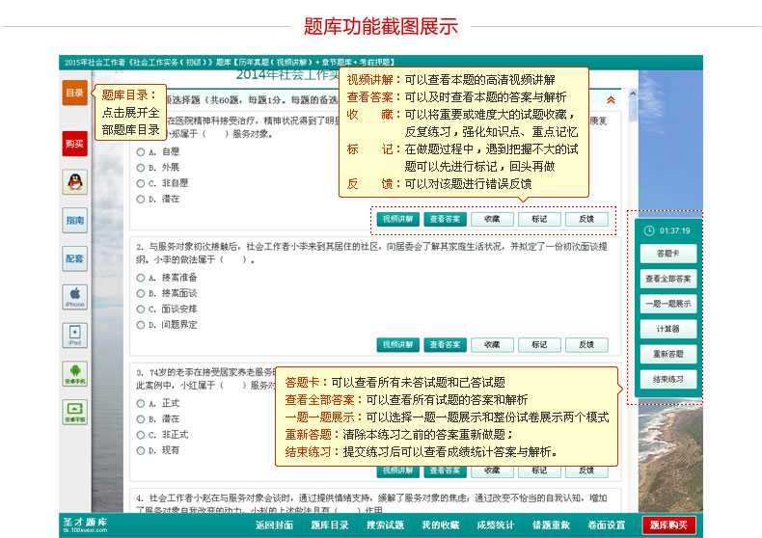This screenshot has height=538, width=762.
Task: Open the iPhone app icon in sidebar
Action: click(74, 296)
